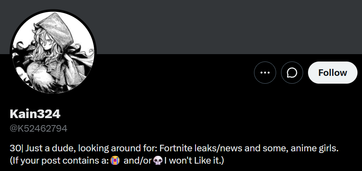This screenshot has height=171, width=362.
Task: Click the skull emoji in bio
Action: pos(158,160)
